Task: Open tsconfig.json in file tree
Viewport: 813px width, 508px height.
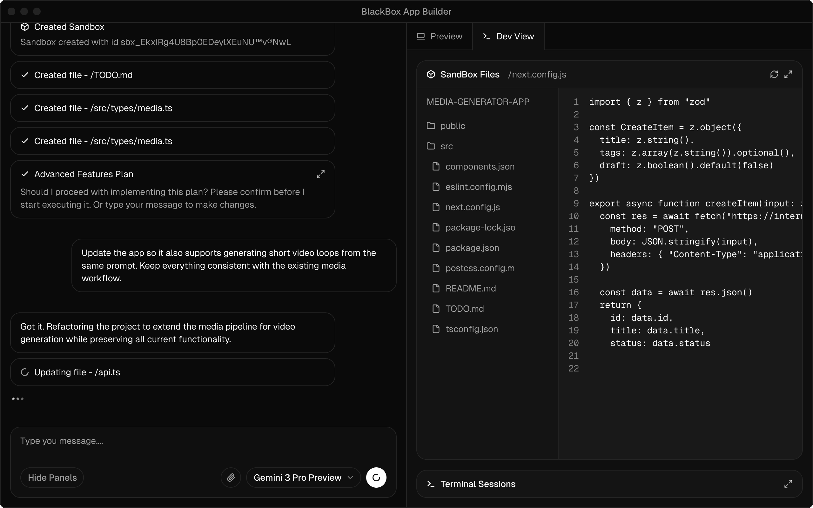Action: pos(471,329)
